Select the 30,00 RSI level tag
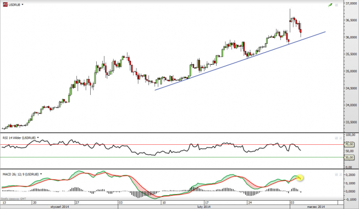 350,157
